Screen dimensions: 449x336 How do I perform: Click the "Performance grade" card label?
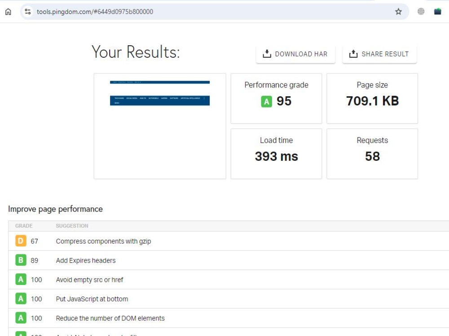click(x=276, y=85)
